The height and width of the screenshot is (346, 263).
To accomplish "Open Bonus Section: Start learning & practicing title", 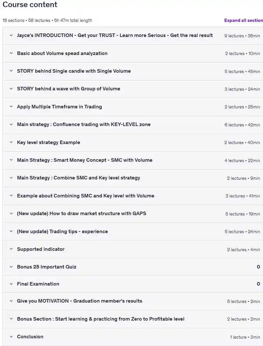I will pos(101,319).
